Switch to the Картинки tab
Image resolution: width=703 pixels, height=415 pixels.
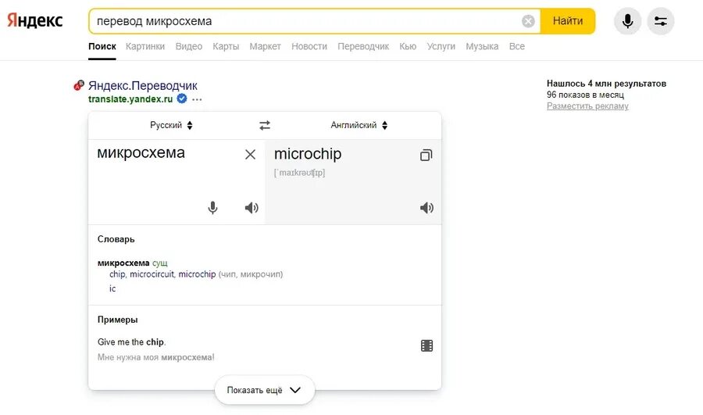click(146, 46)
